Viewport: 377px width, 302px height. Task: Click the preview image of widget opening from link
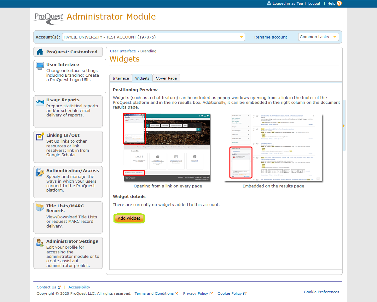point(167,147)
